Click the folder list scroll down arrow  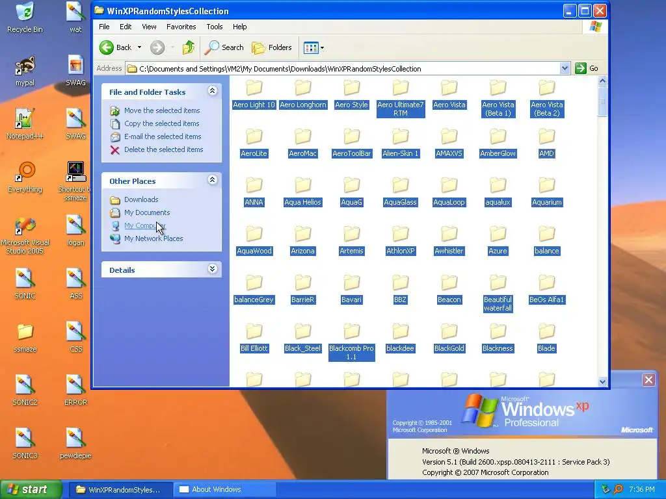click(602, 381)
